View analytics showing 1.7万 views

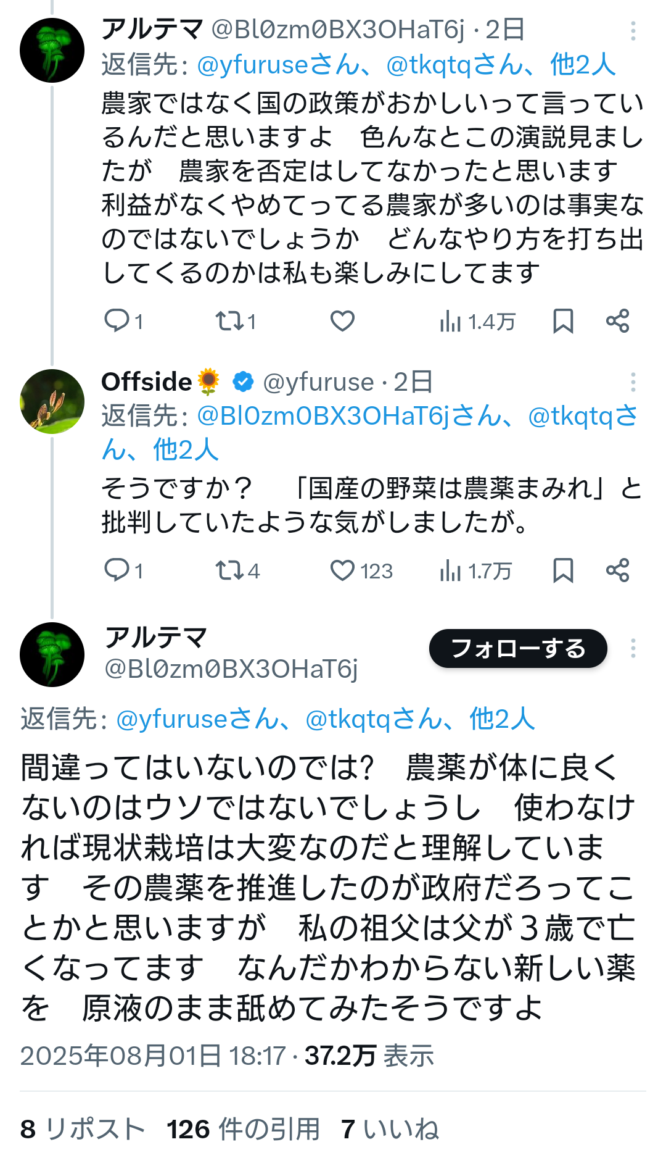(x=475, y=571)
